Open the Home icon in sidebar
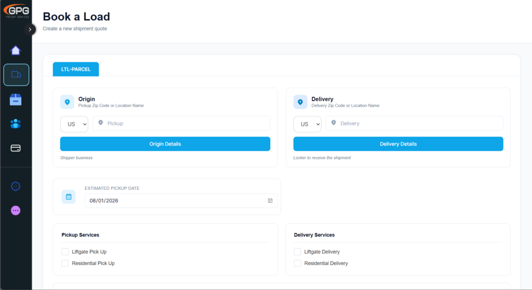 pyautogui.click(x=16, y=50)
